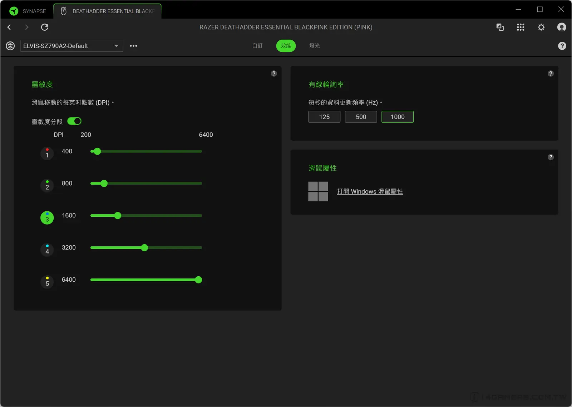Click the stage 1 DPI slider handle
This screenshot has height=407, width=572.
coord(97,151)
